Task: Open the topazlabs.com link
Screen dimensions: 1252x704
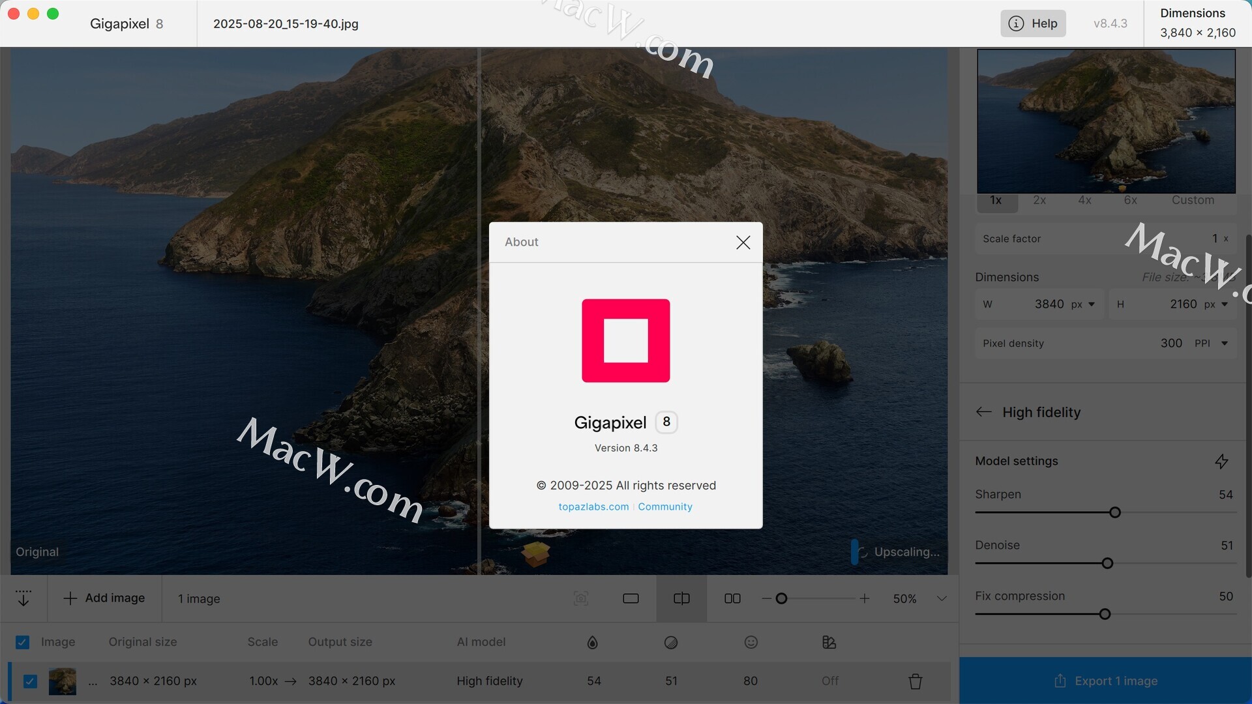Action: pos(593,506)
